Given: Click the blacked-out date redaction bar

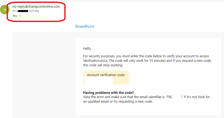Looking at the screenshot, I should pos(23,11).
